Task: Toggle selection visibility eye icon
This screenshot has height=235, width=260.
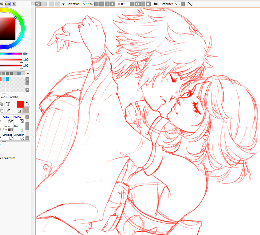Action: tap(63, 4)
